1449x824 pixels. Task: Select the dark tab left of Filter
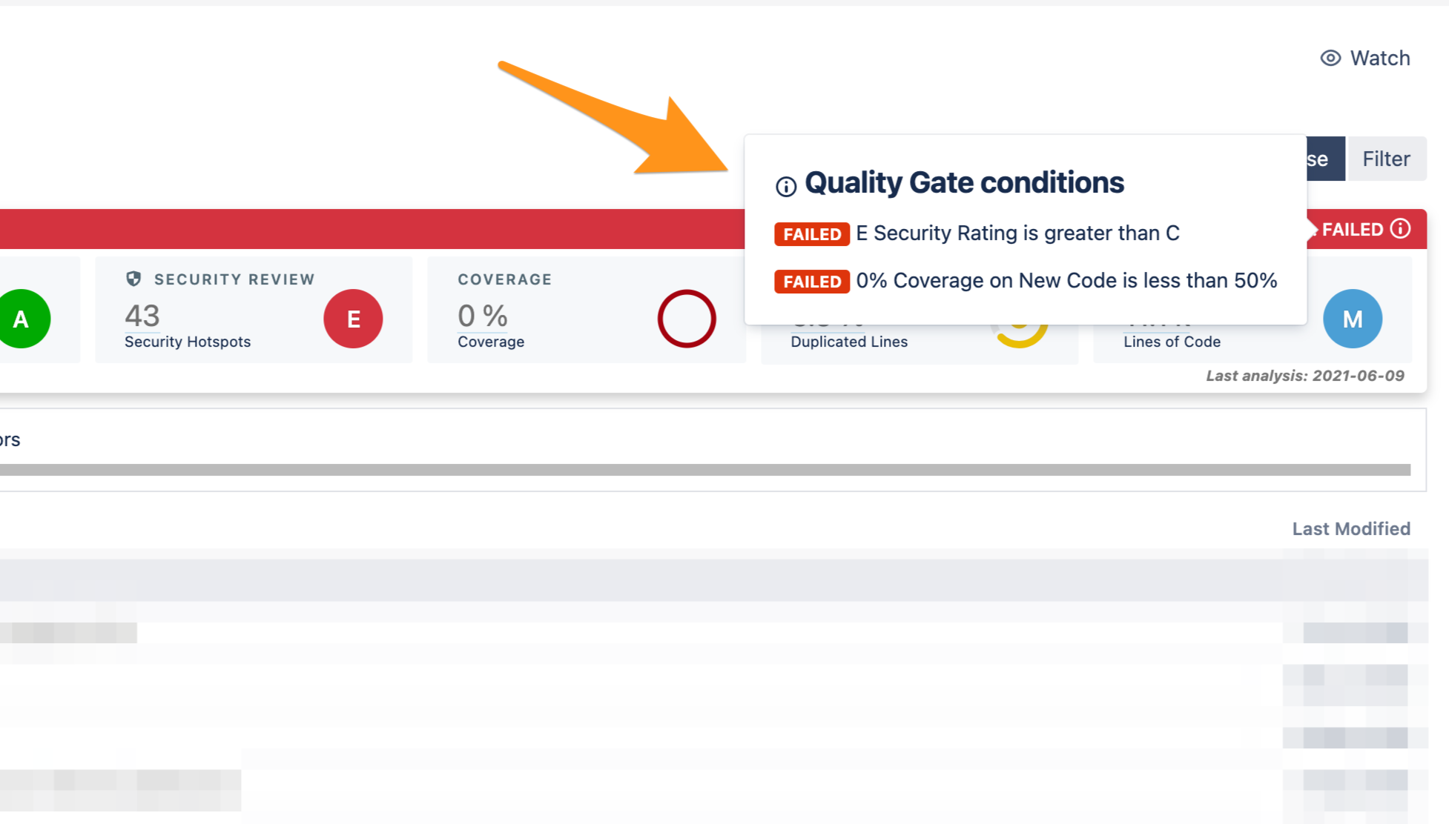[1325, 159]
